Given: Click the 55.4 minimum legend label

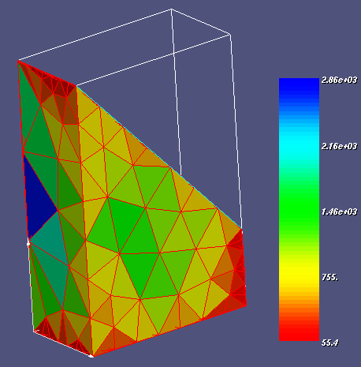Looking at the screenshot, I should tap(329, 343).
